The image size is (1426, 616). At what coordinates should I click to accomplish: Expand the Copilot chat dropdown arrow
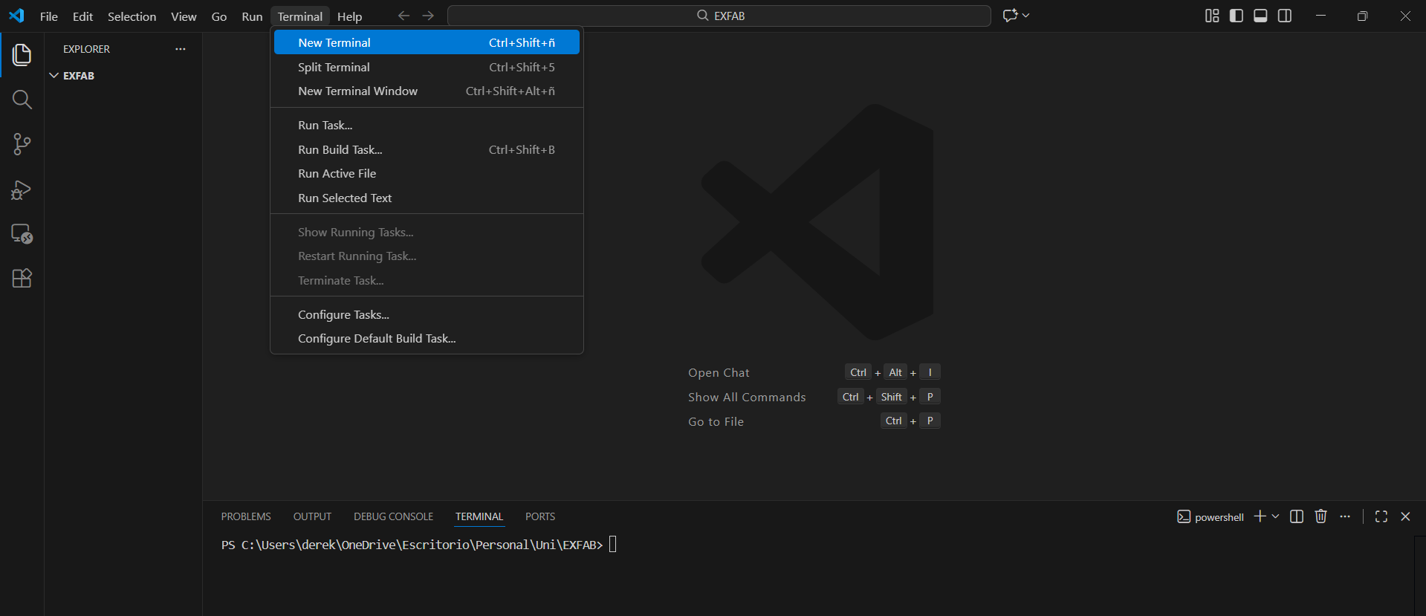pyautogui.click(x=1026, y=16)
